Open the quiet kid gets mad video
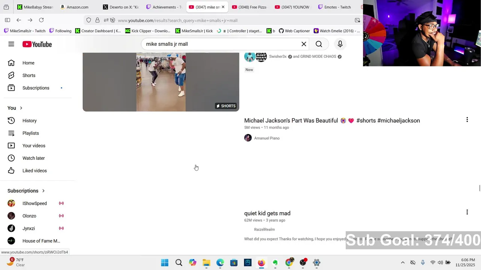Image resolution: width=481 pixels, height=270 pixels. click(267, 213)
